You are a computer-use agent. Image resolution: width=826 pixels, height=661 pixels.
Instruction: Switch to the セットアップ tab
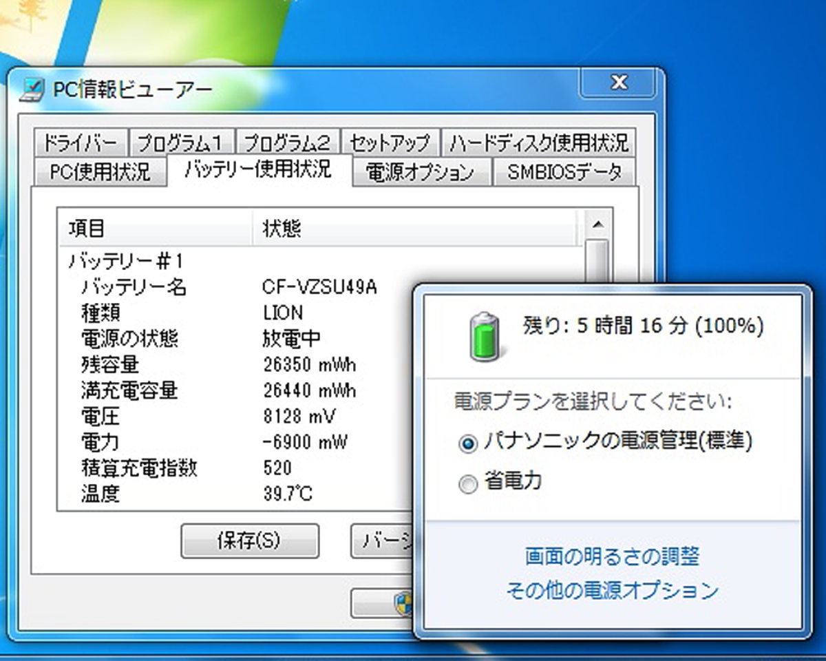coord(391,143)
